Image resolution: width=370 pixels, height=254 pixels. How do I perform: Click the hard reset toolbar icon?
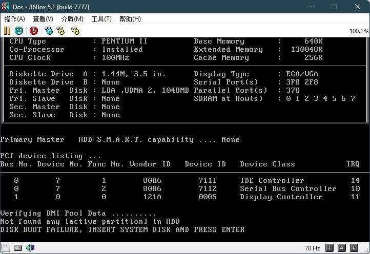[x=19, y=31]
